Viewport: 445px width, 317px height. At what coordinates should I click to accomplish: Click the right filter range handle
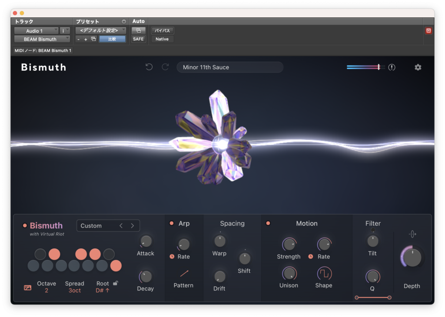(389, 297)
